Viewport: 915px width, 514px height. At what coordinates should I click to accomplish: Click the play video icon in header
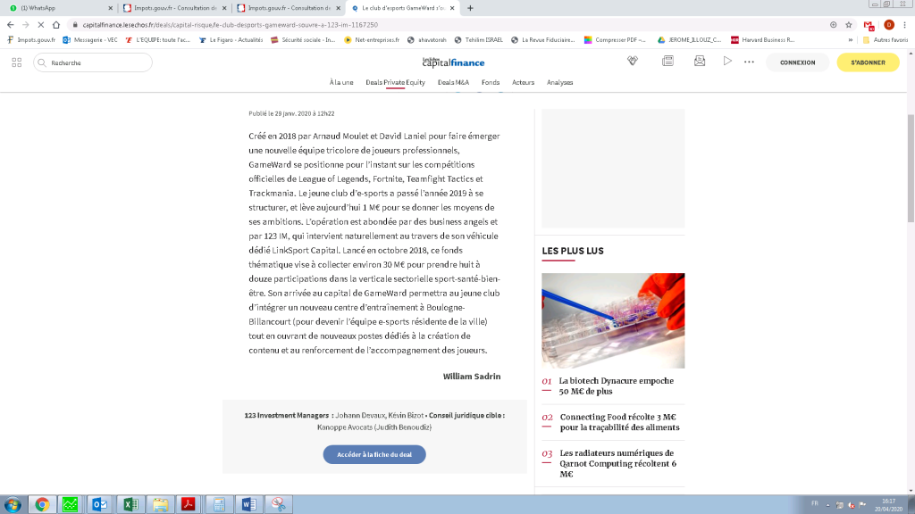[727, 62]
